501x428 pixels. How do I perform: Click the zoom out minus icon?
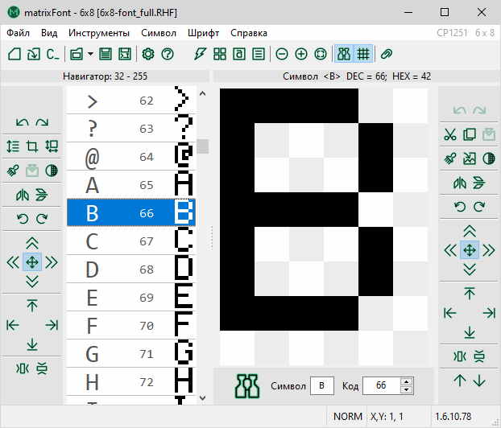click(281, 54)
